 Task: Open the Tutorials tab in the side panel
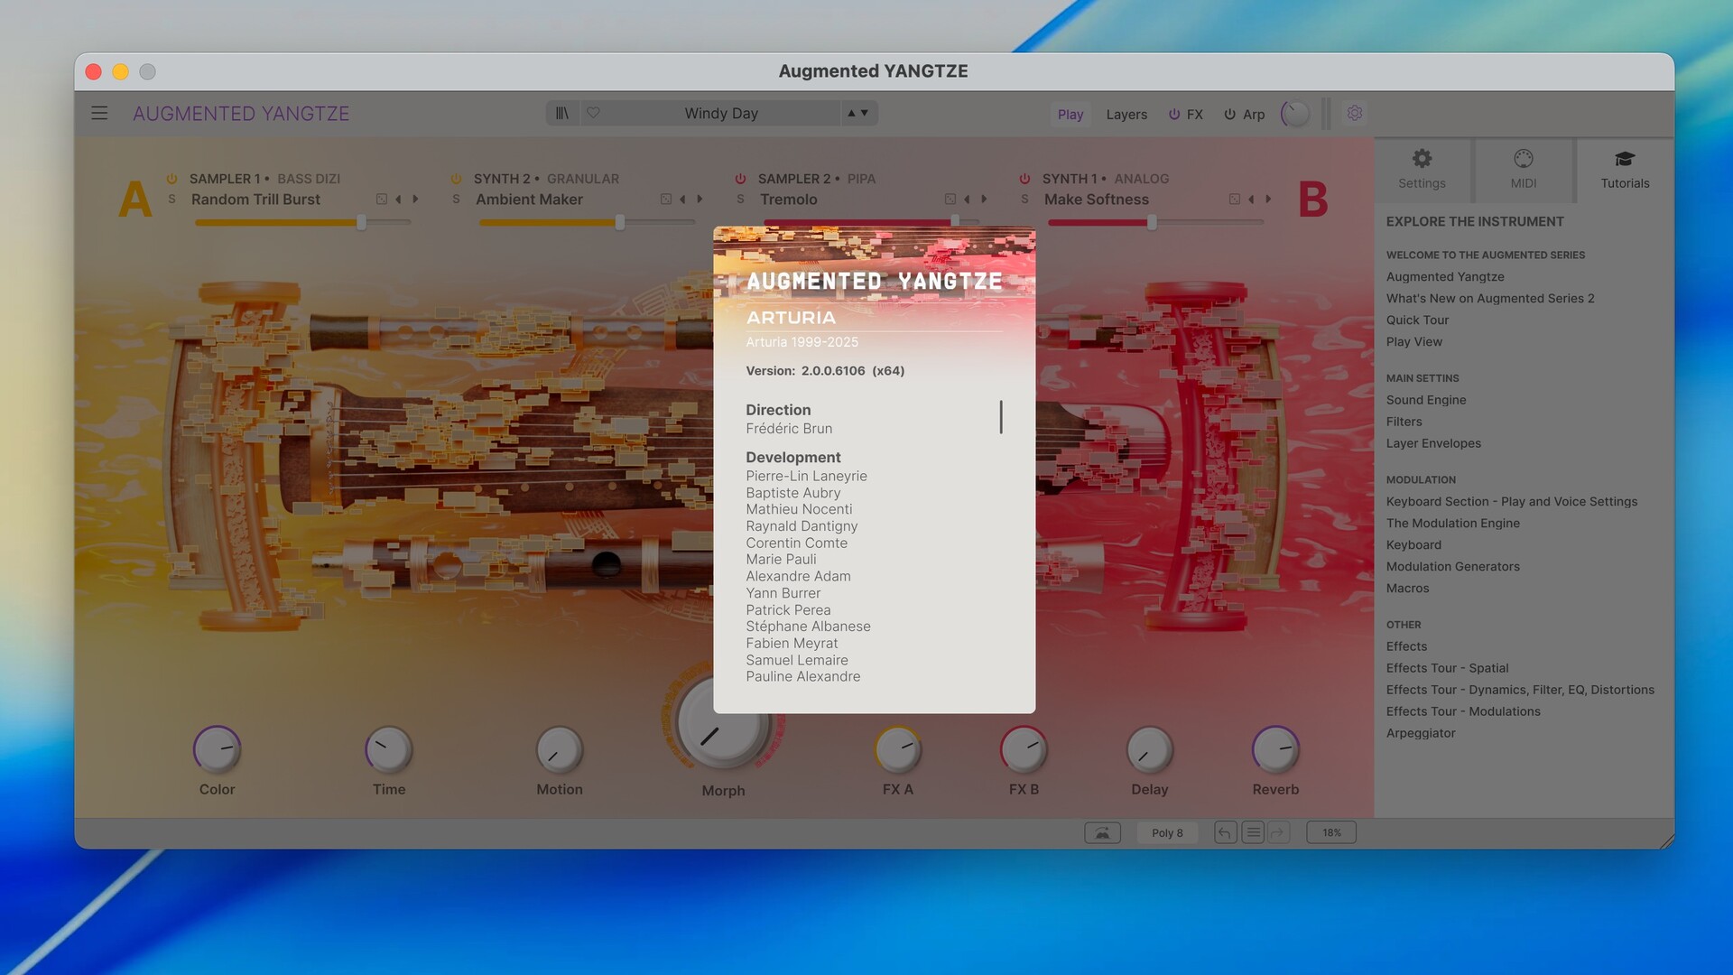click(1625, 169)
